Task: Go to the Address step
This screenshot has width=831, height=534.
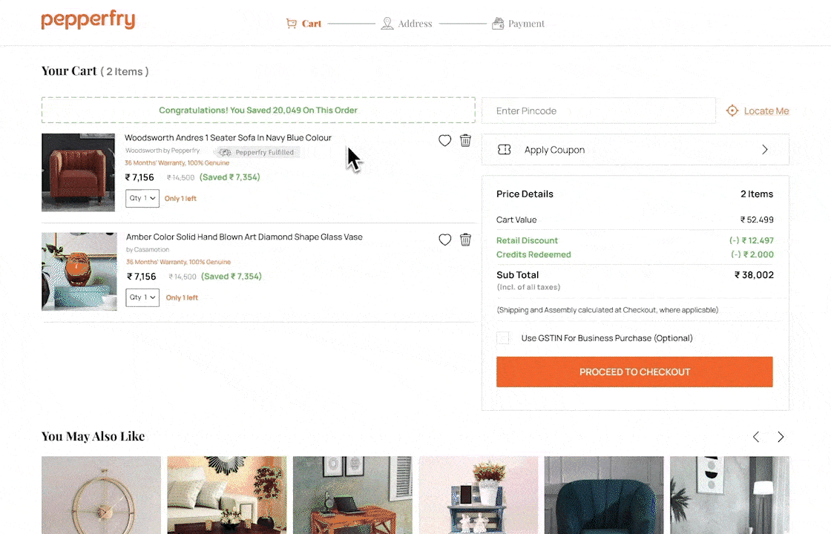Action: (x=407, y=24)
